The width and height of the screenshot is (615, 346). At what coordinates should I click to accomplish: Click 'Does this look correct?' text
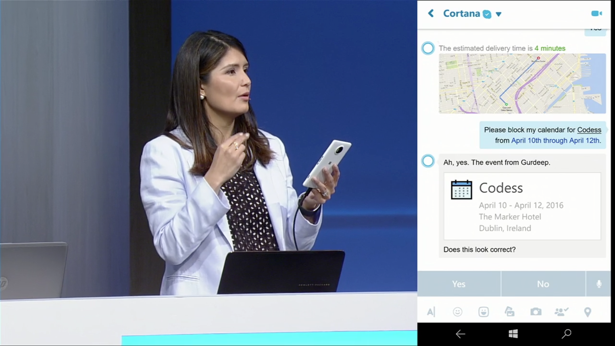coord(480,250)
